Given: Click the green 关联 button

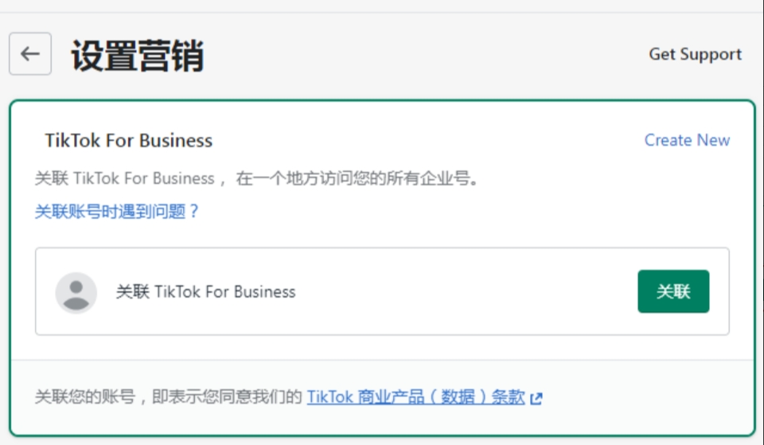Looking at the screenshot, I should tap(673, 291).
